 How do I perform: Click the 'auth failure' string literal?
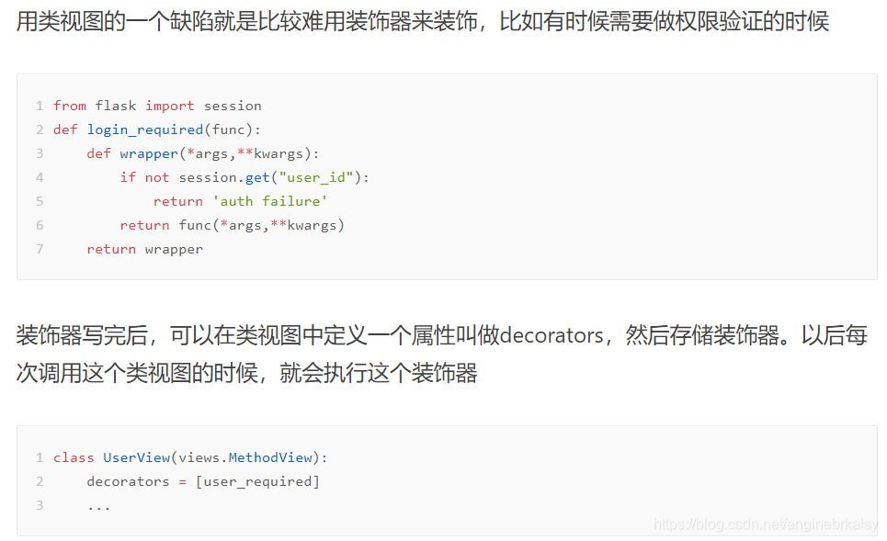point(269,201)
